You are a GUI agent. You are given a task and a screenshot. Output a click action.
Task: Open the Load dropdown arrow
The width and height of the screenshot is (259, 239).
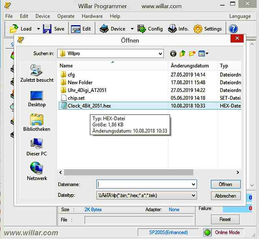point(38,29)
